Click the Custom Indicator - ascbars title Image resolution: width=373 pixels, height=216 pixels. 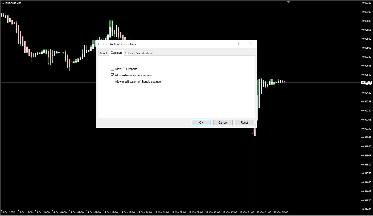(x=117, y=44)
